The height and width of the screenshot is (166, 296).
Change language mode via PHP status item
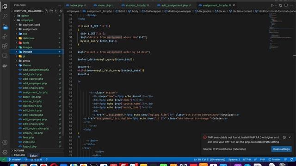click(x=262, y=160)
